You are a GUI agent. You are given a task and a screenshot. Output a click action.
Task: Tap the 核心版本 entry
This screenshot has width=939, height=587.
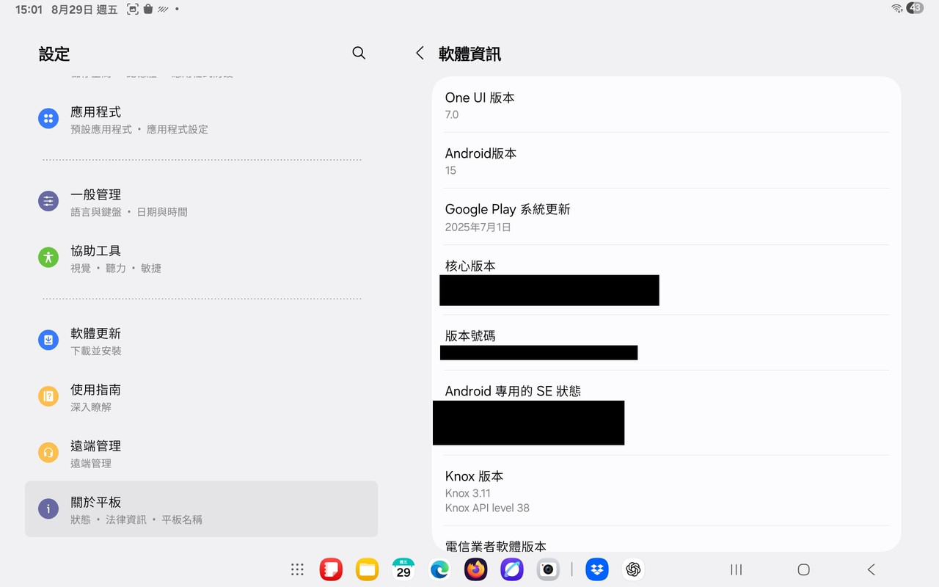pyautogui.click(x=666, y=280)
